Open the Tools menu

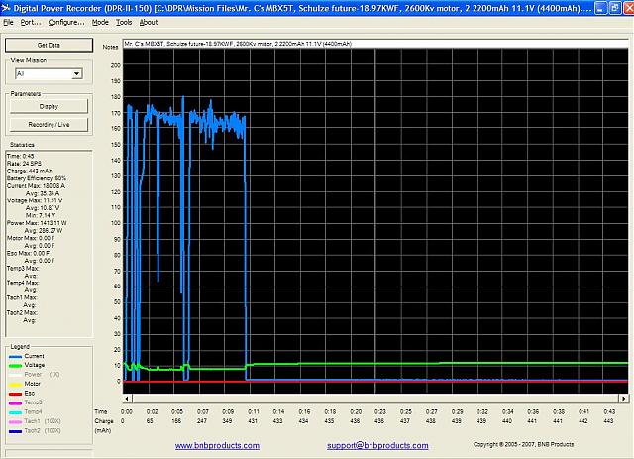click(124, 22)
